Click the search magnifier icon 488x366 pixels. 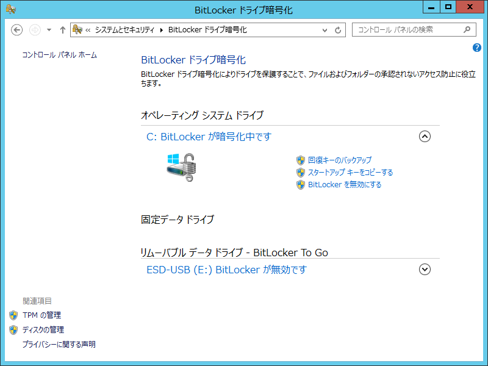[x=467, y=30]
